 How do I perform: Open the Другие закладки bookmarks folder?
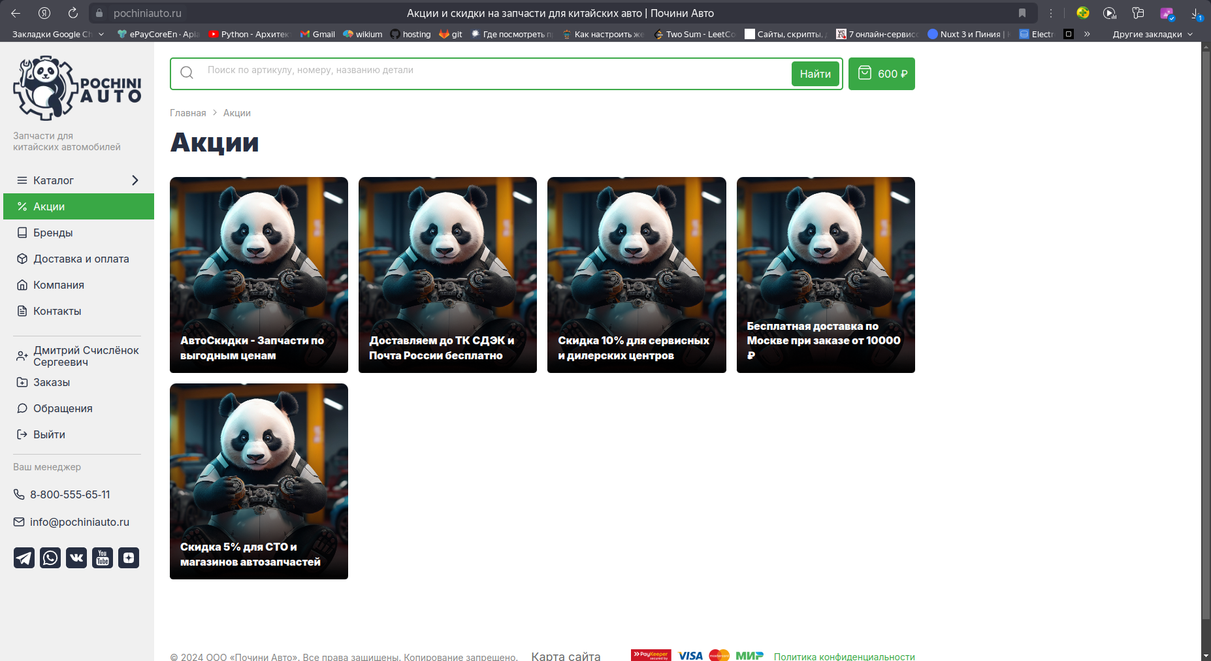[1153, 34]
